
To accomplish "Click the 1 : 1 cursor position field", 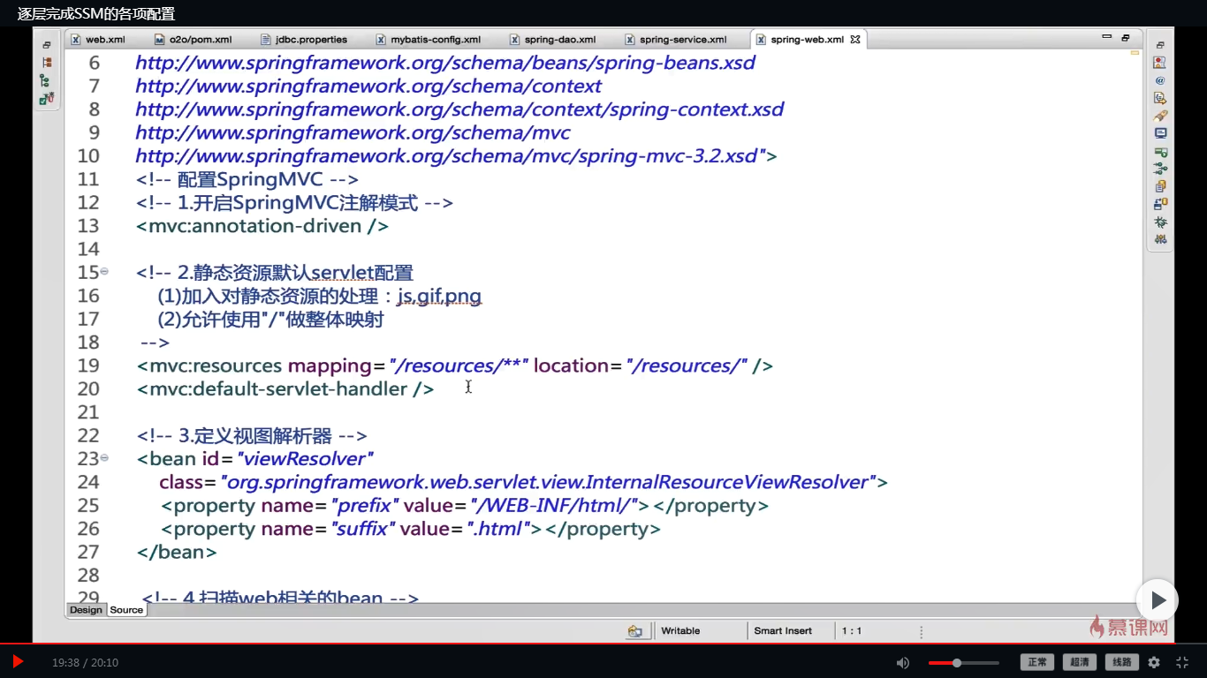I will point(852,631).
